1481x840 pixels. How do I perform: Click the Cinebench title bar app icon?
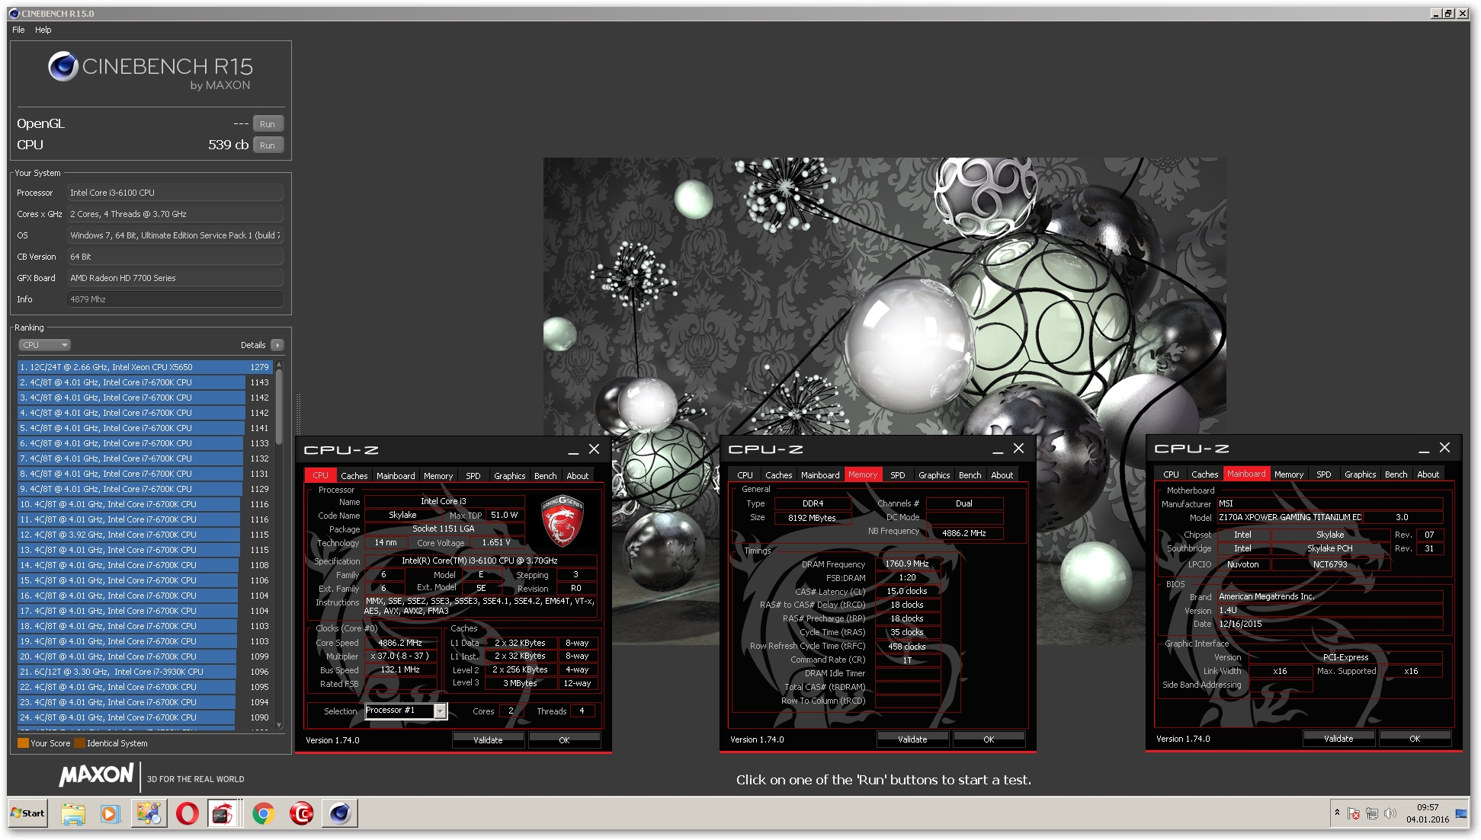(14, 14)
